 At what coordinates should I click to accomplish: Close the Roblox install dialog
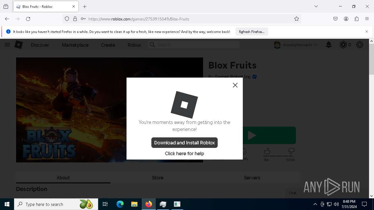coord(235,85)
